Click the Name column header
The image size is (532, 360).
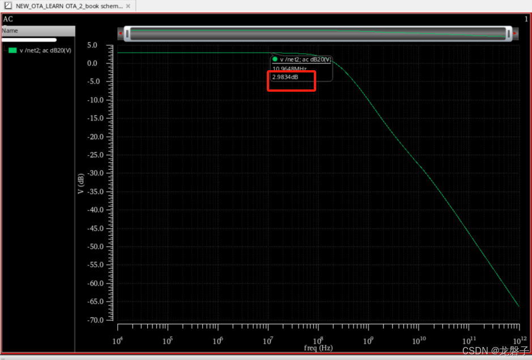[x=38, y=31]
